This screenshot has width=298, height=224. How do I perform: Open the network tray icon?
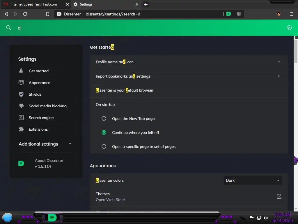coord(259,218)
